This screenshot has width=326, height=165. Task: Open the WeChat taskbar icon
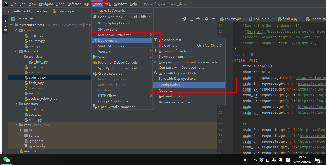pos(7,160)
